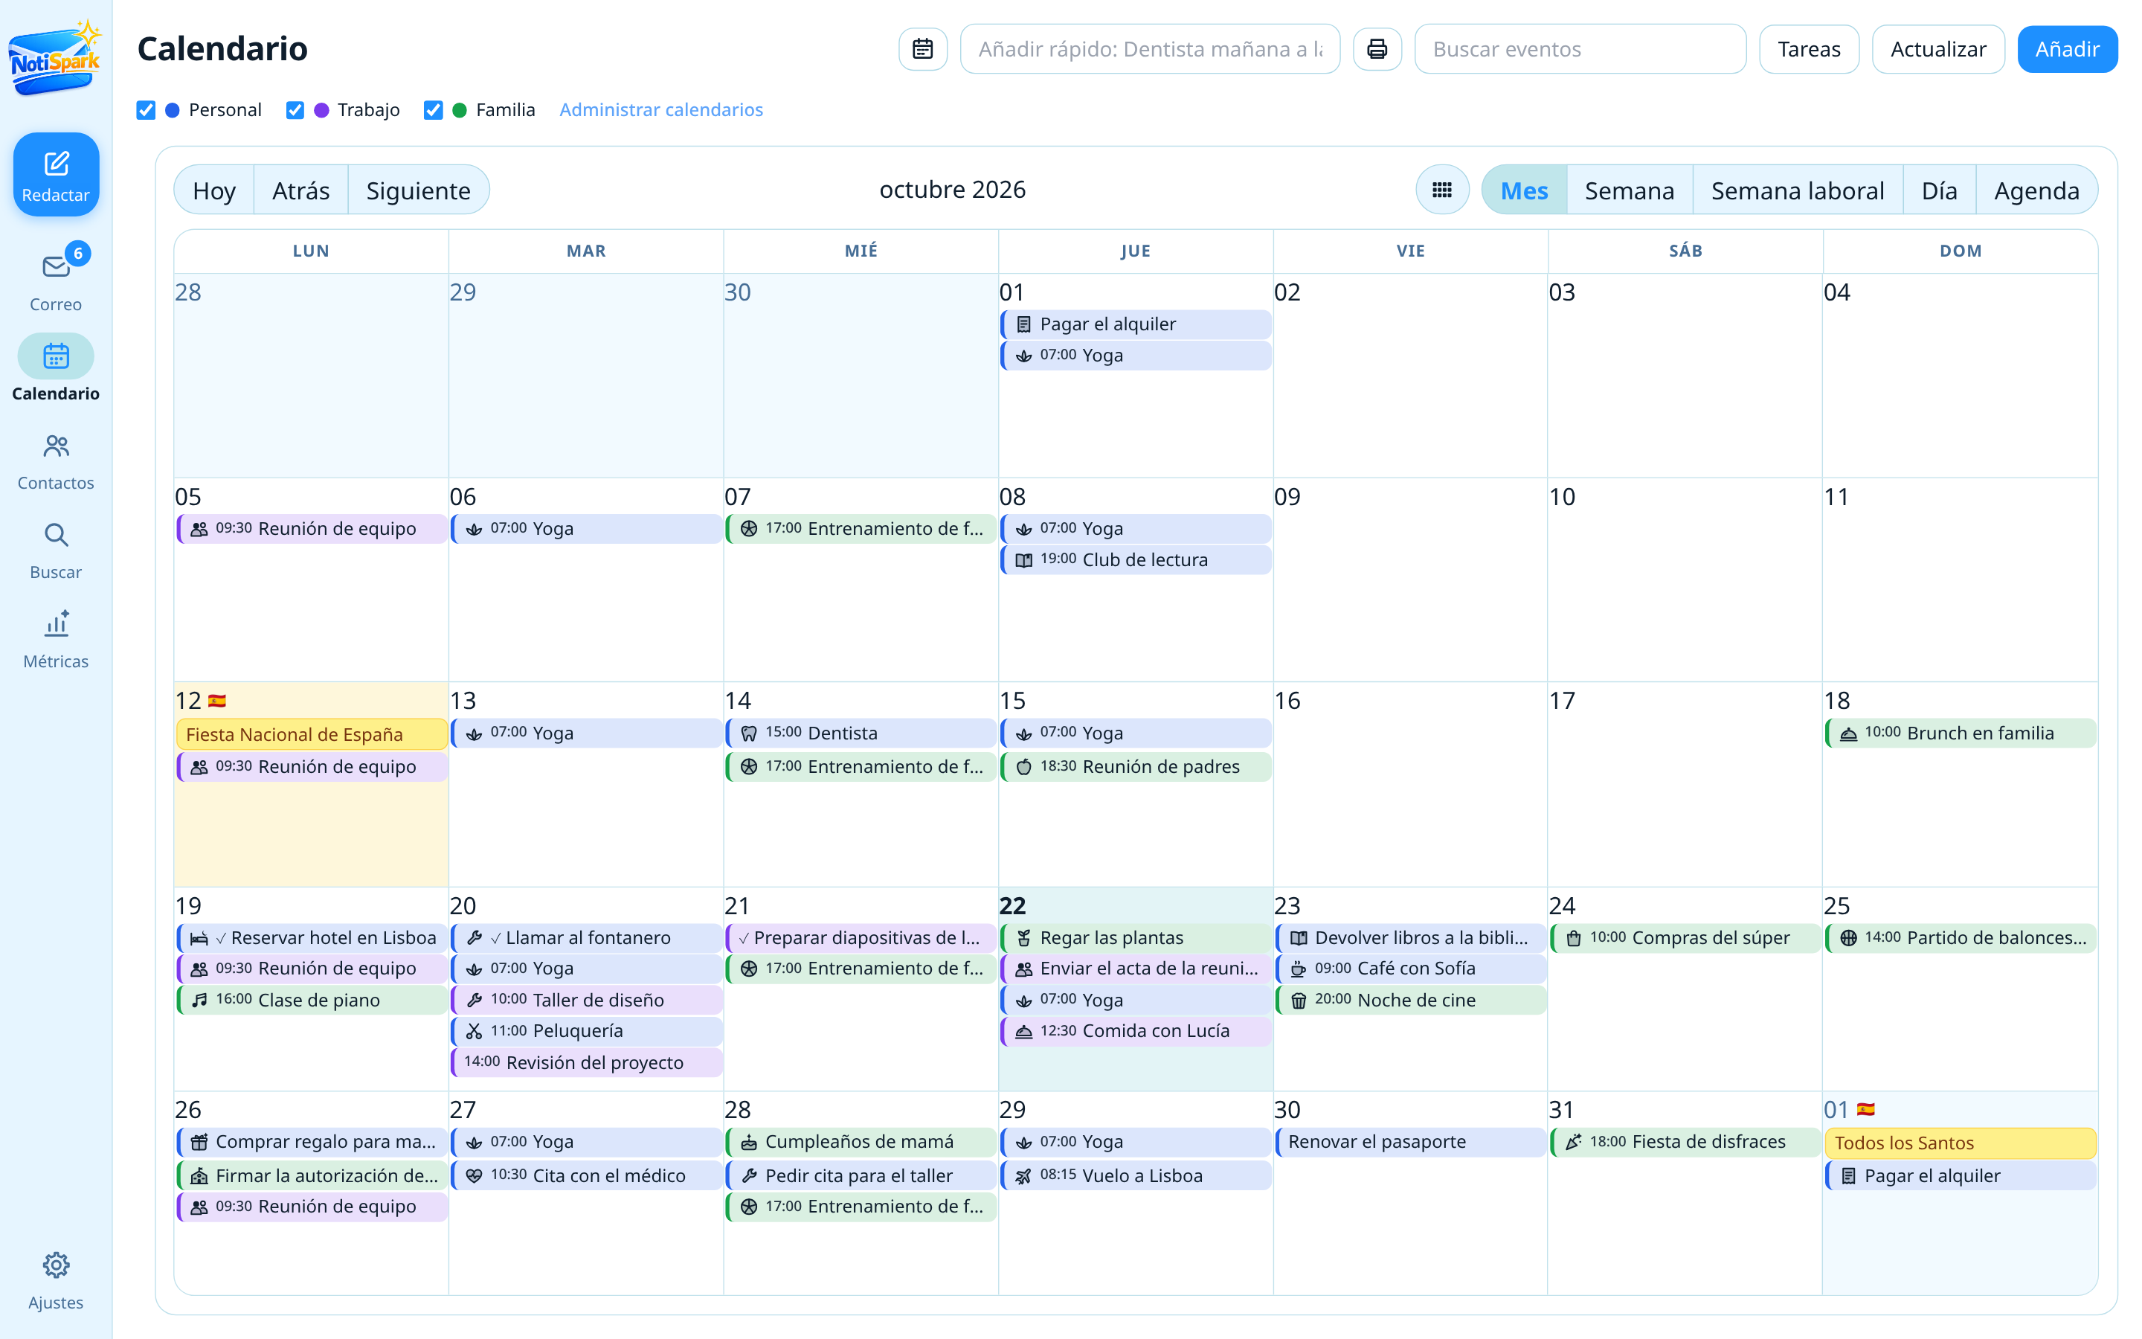This screenshot has height=1339, width=2142.
Task: Toggle the Familia calendar checkbox
Action: tap(433, 110)
